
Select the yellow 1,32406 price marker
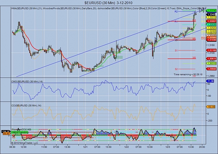pyautogui.click(x=211, y=31)
